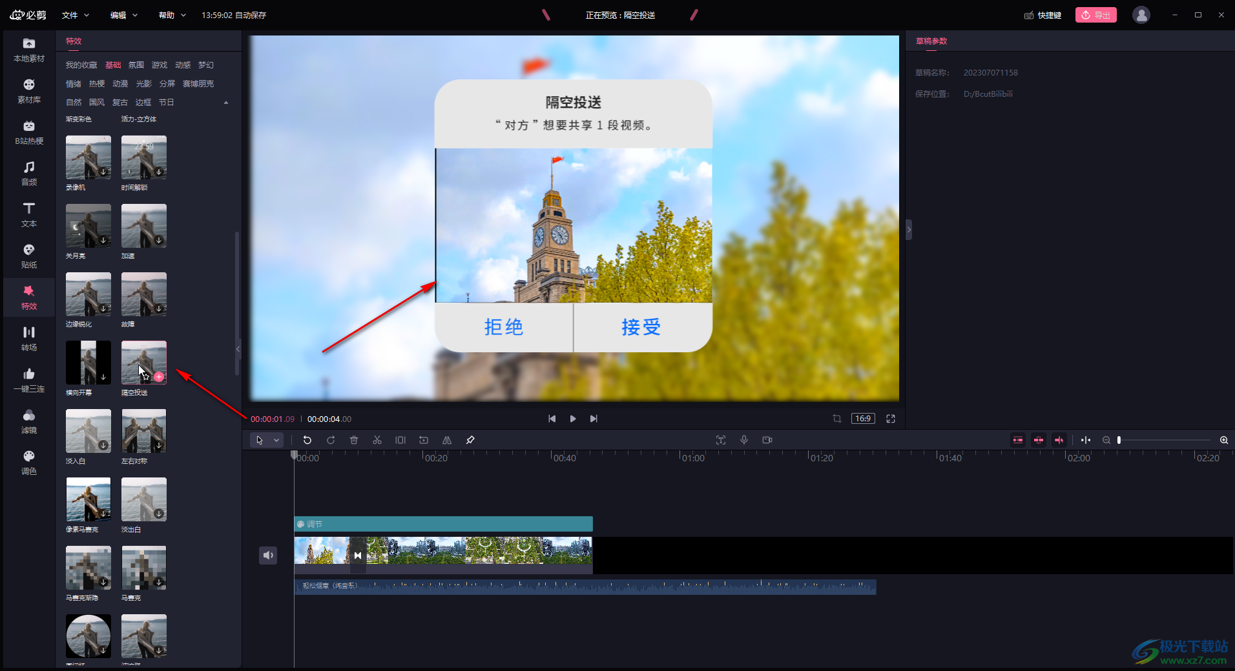Open the 音频 audio panel
This screenshot has width=1235, height=671.
[29, 174]
